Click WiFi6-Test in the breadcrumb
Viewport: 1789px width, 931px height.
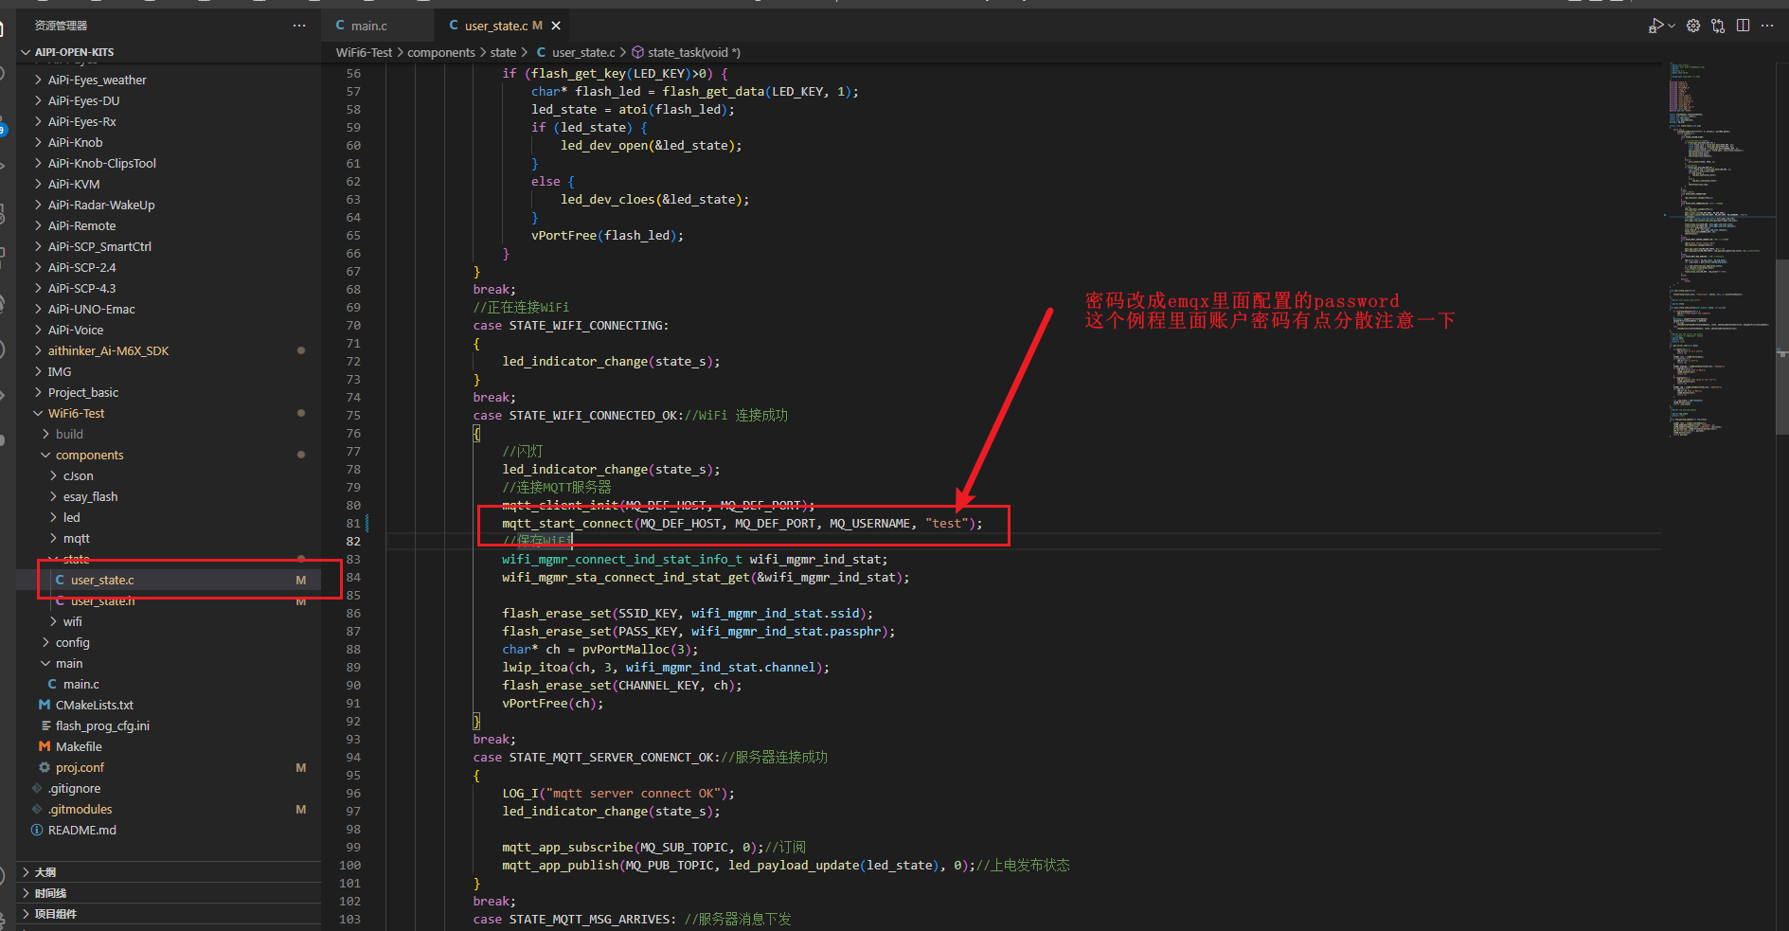pos(364,52)
